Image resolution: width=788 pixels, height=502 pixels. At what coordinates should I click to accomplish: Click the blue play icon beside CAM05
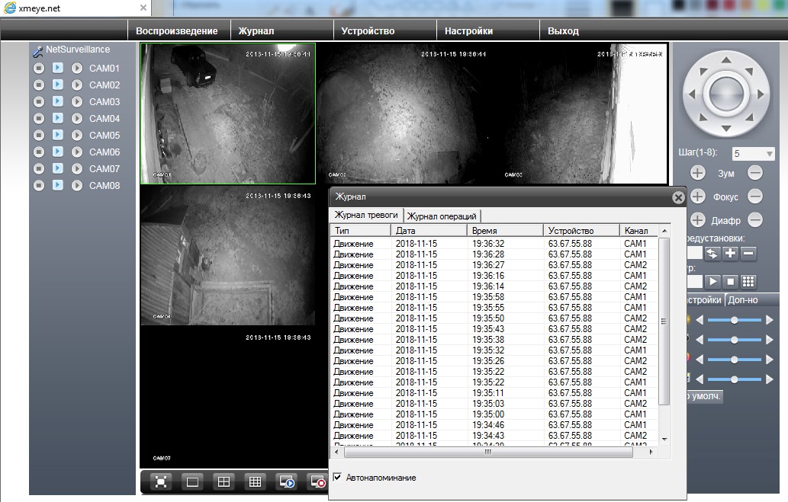click(57, 135)
